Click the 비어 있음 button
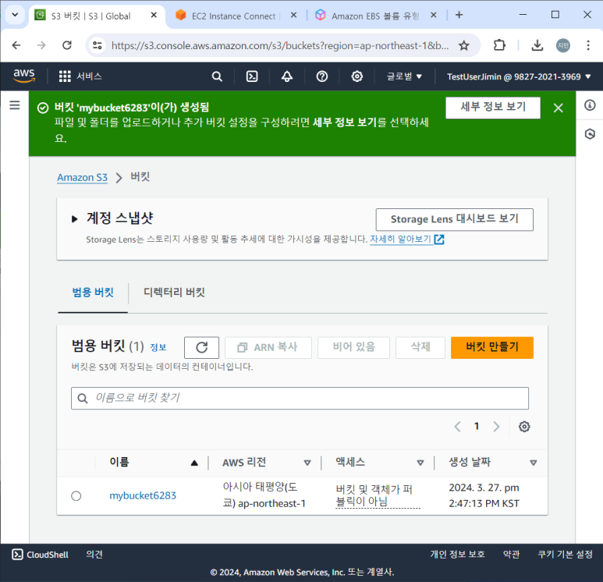603x582 pixels. [353, 347]
